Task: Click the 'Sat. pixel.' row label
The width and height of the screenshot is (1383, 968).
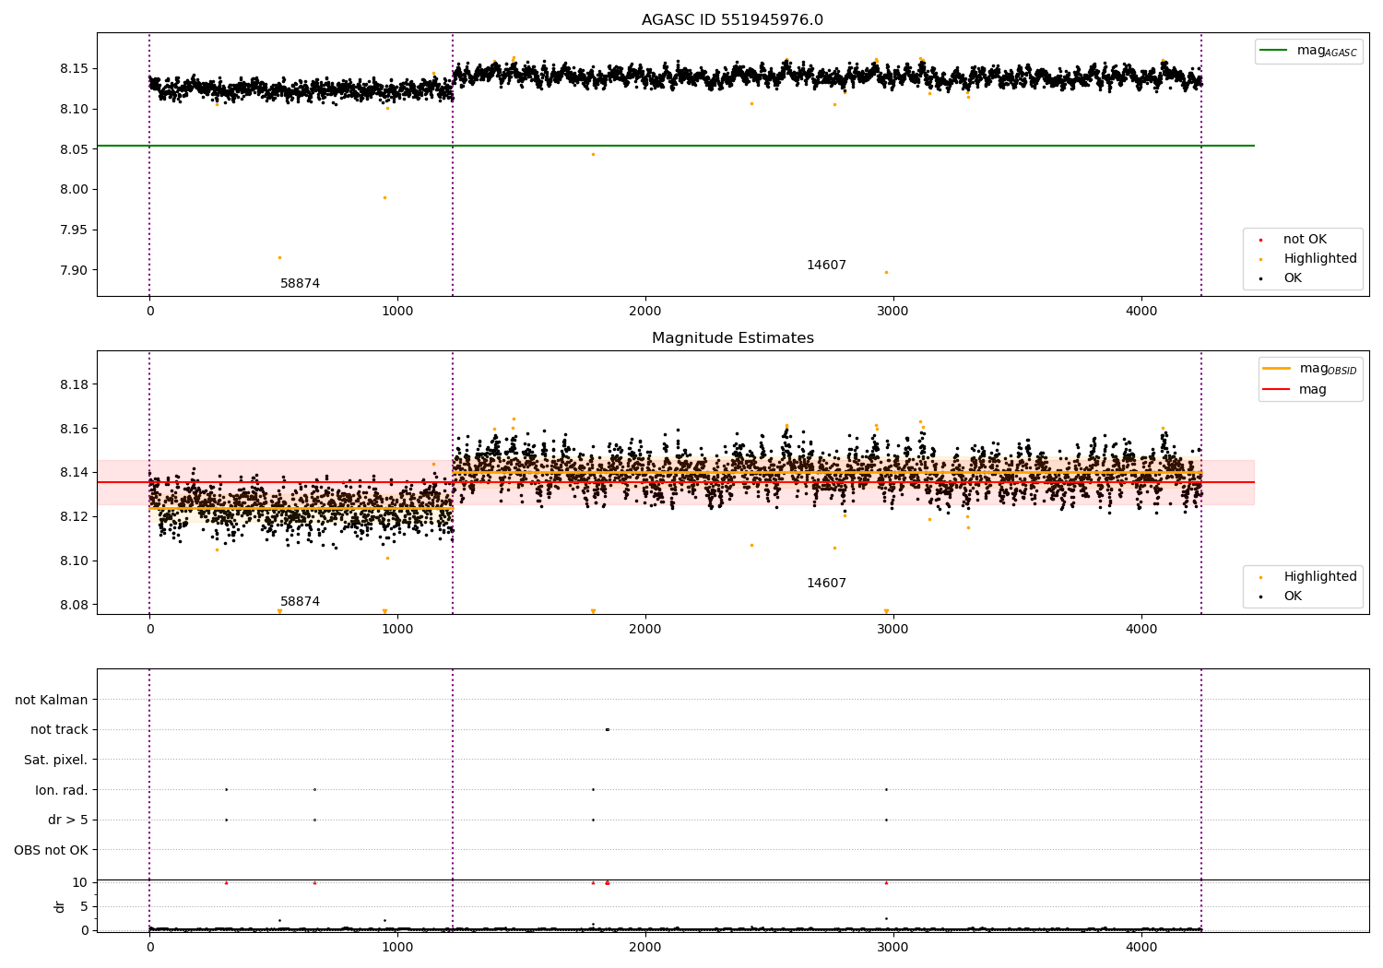Action: pyautogui.click(x=56, y=761)
